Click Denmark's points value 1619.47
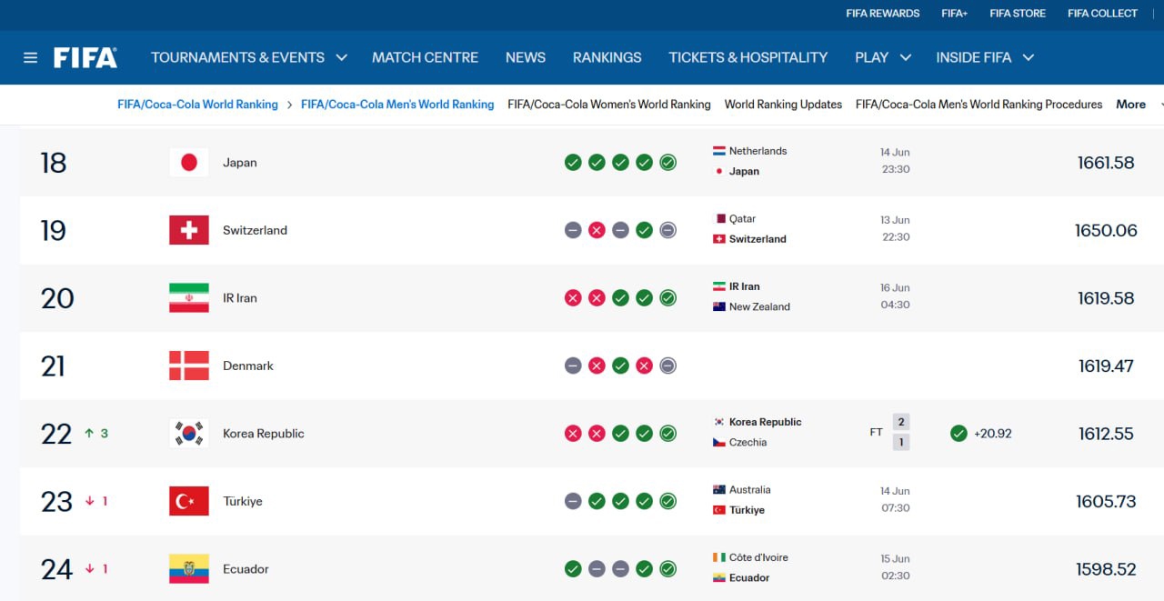The height and width of the screenshot is (601, 1164). pos(1106,366)
